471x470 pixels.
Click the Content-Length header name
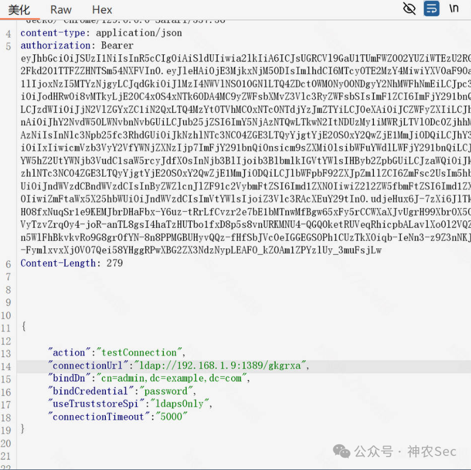pyautogui.click(x=58, y=263)
